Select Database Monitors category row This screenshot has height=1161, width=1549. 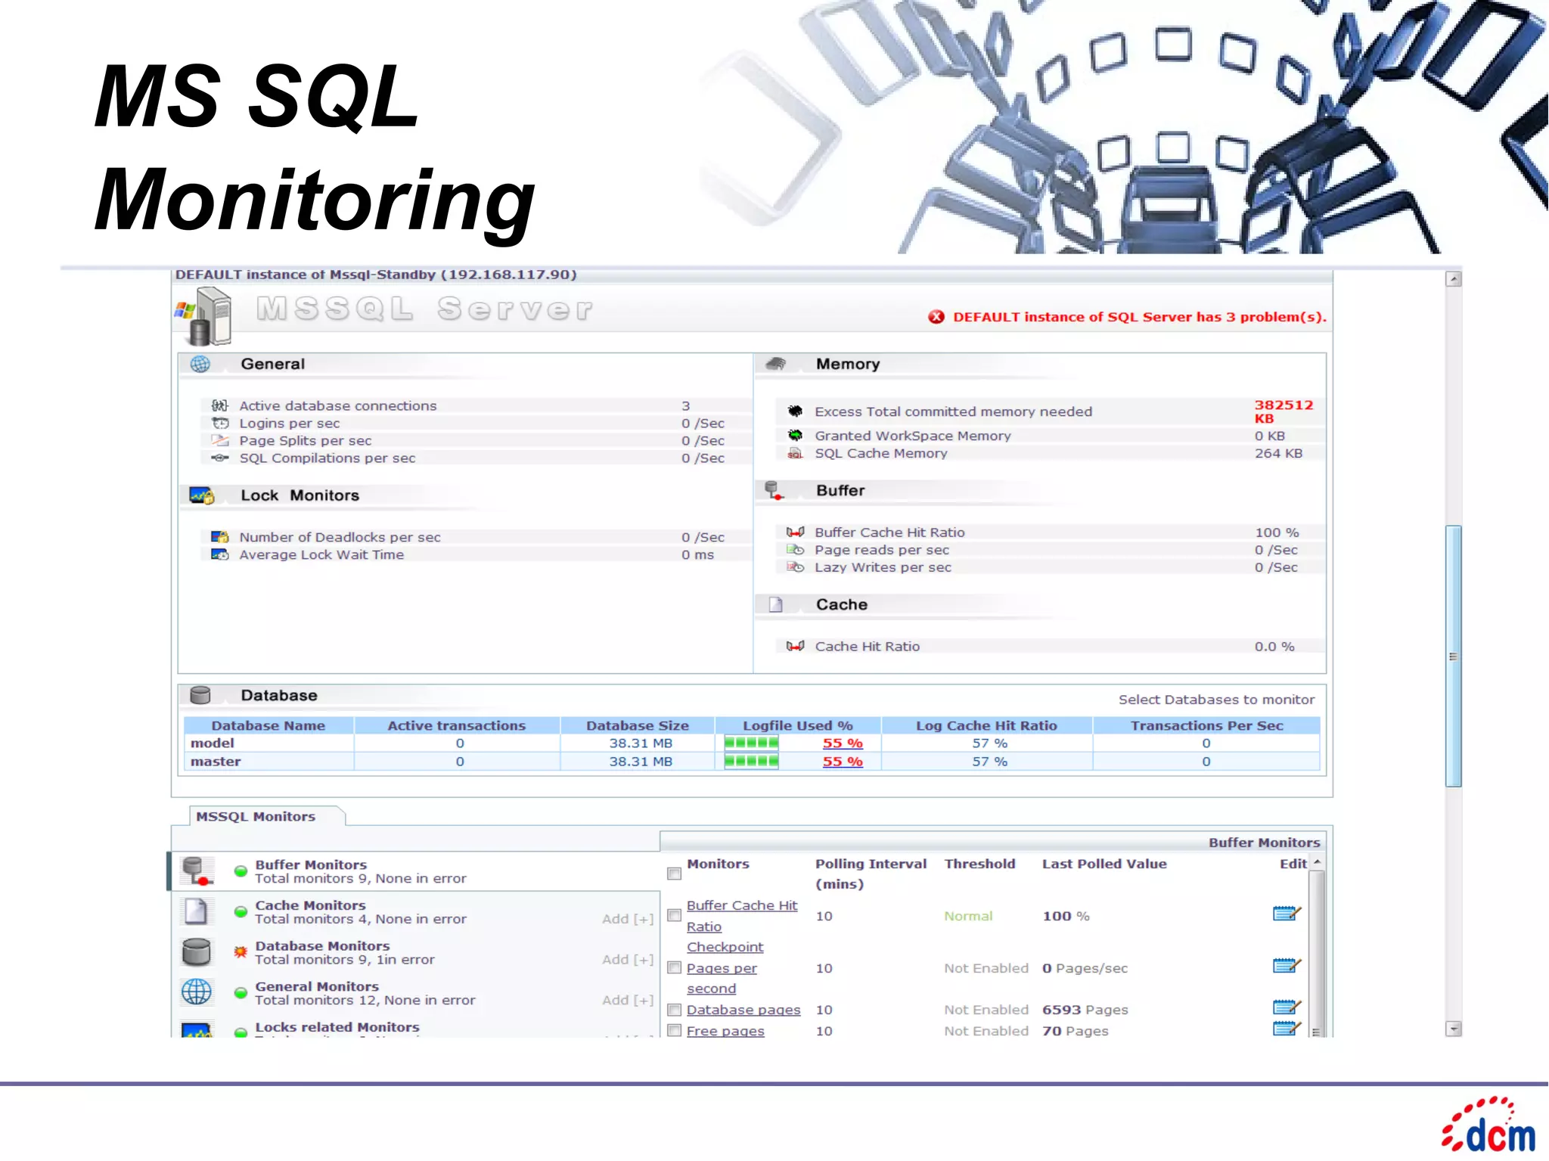pyautogui.click(x=414, y=952)
